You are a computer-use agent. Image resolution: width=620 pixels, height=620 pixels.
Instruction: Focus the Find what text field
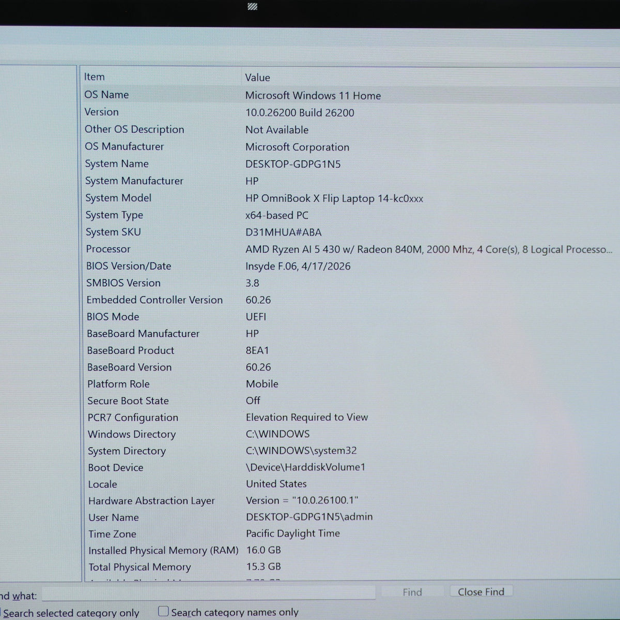(x=209, y=593)
